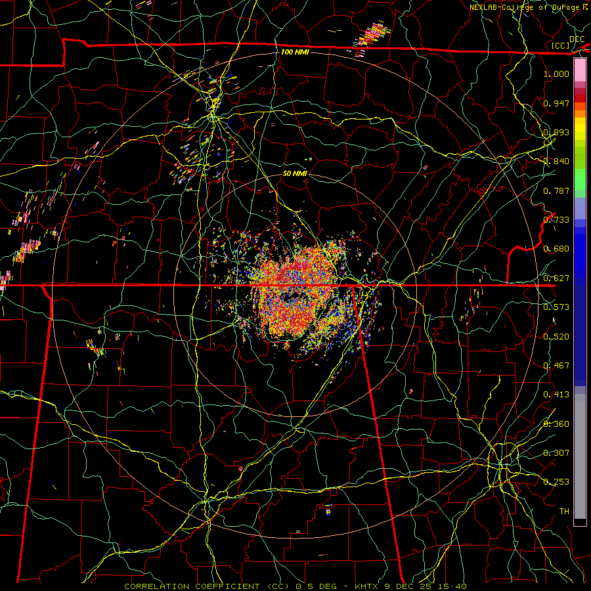Image resolution: width=591 pixels, height=591 pixels.
Task: Click the 0.947 value on the color scale
Action: pos(556,103)
